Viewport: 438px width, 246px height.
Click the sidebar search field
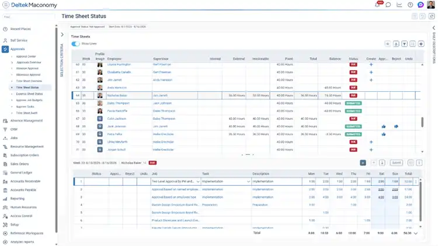[28, 17]
